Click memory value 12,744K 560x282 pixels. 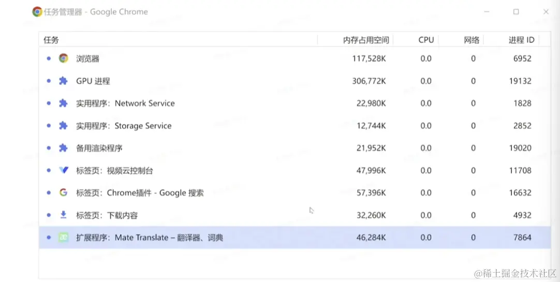click(371, 126)
